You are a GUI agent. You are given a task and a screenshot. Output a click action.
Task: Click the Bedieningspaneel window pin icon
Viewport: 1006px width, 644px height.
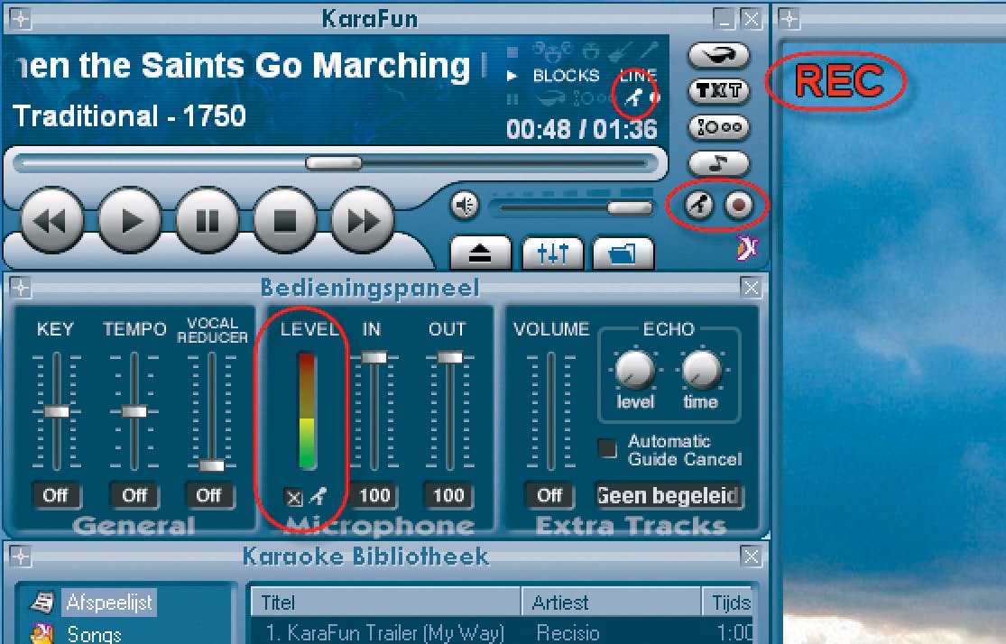click(21, 288)
